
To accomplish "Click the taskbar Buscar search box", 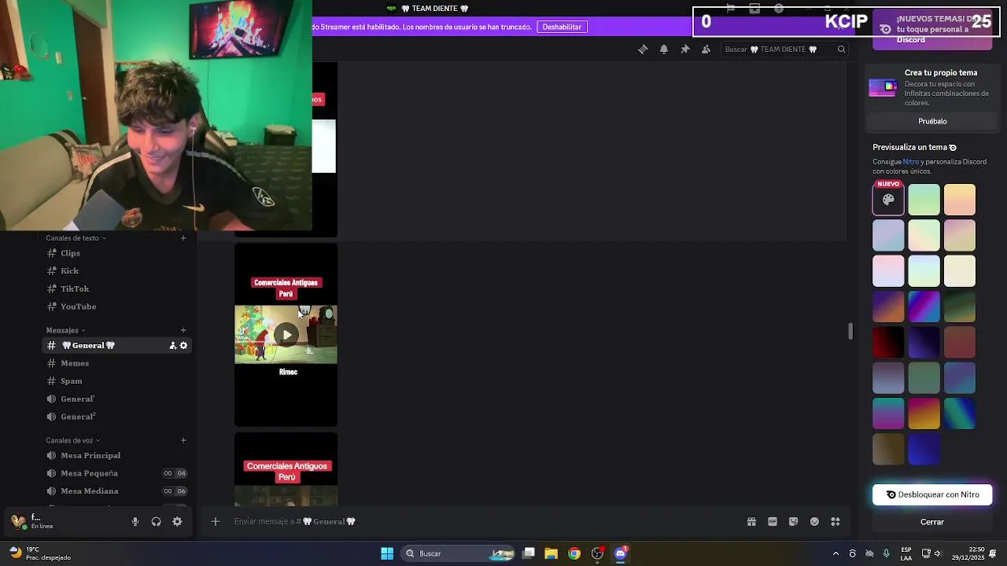I will tap(459, 553).
